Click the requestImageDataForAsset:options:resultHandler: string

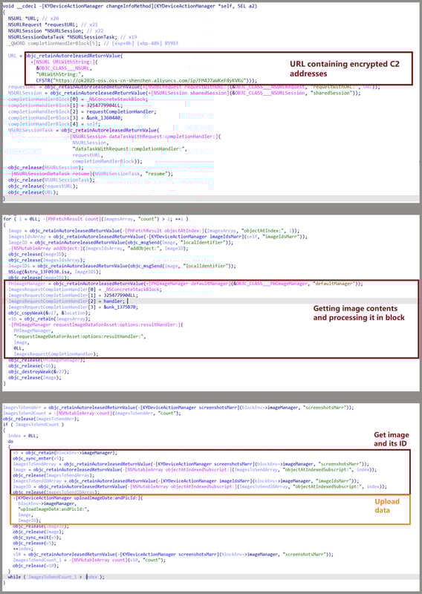(x=79, y=336)
